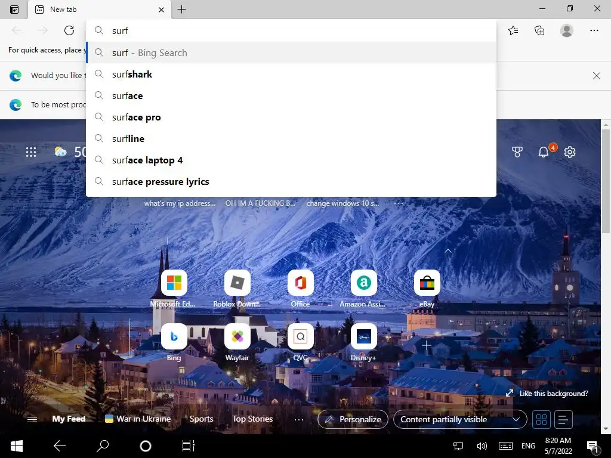The width and height of the screenshot is (611, 458).
Task: Open the Favorites star list icon
Action: (513, 30)
